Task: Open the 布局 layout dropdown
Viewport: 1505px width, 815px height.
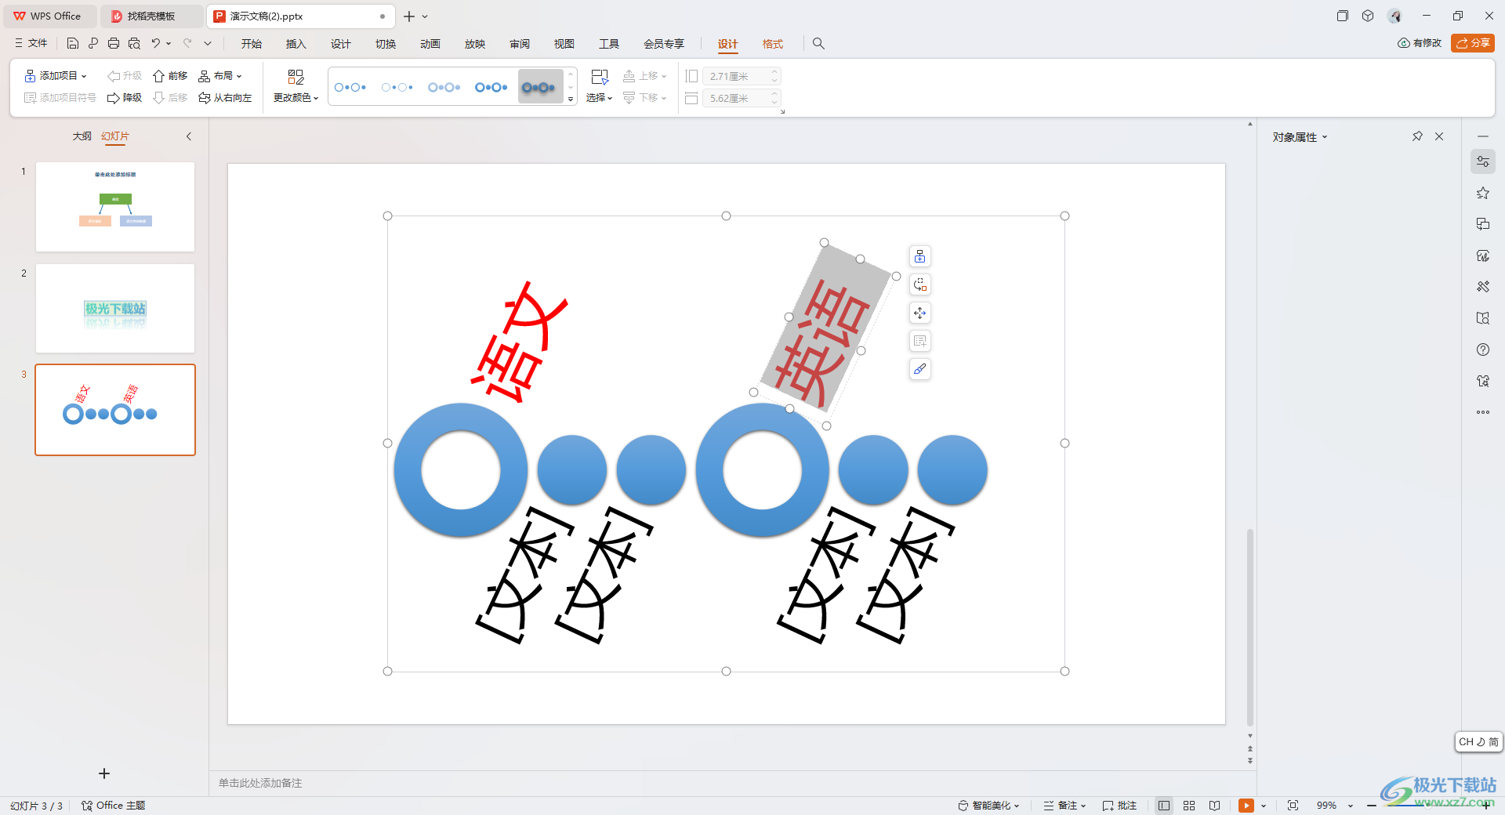Action: [220, 76]
